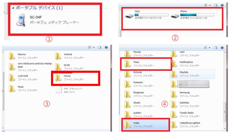Click scroll-up arrow in Phone folder window
The image size is (232, 133).
[225, 53]
